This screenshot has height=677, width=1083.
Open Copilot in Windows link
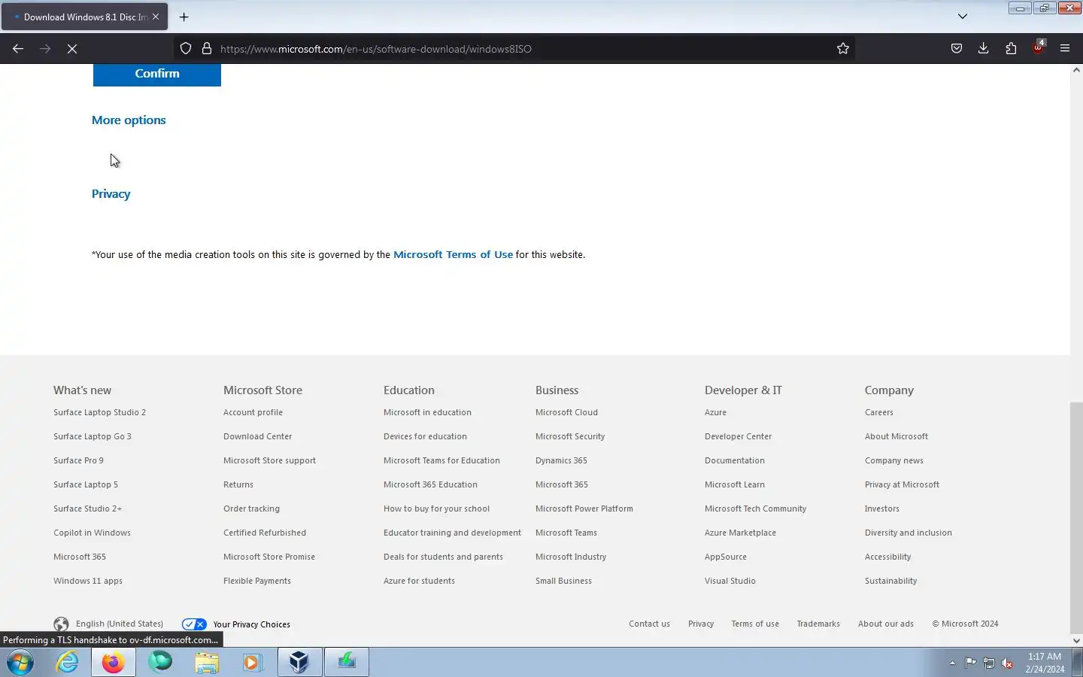pos(92,533)
